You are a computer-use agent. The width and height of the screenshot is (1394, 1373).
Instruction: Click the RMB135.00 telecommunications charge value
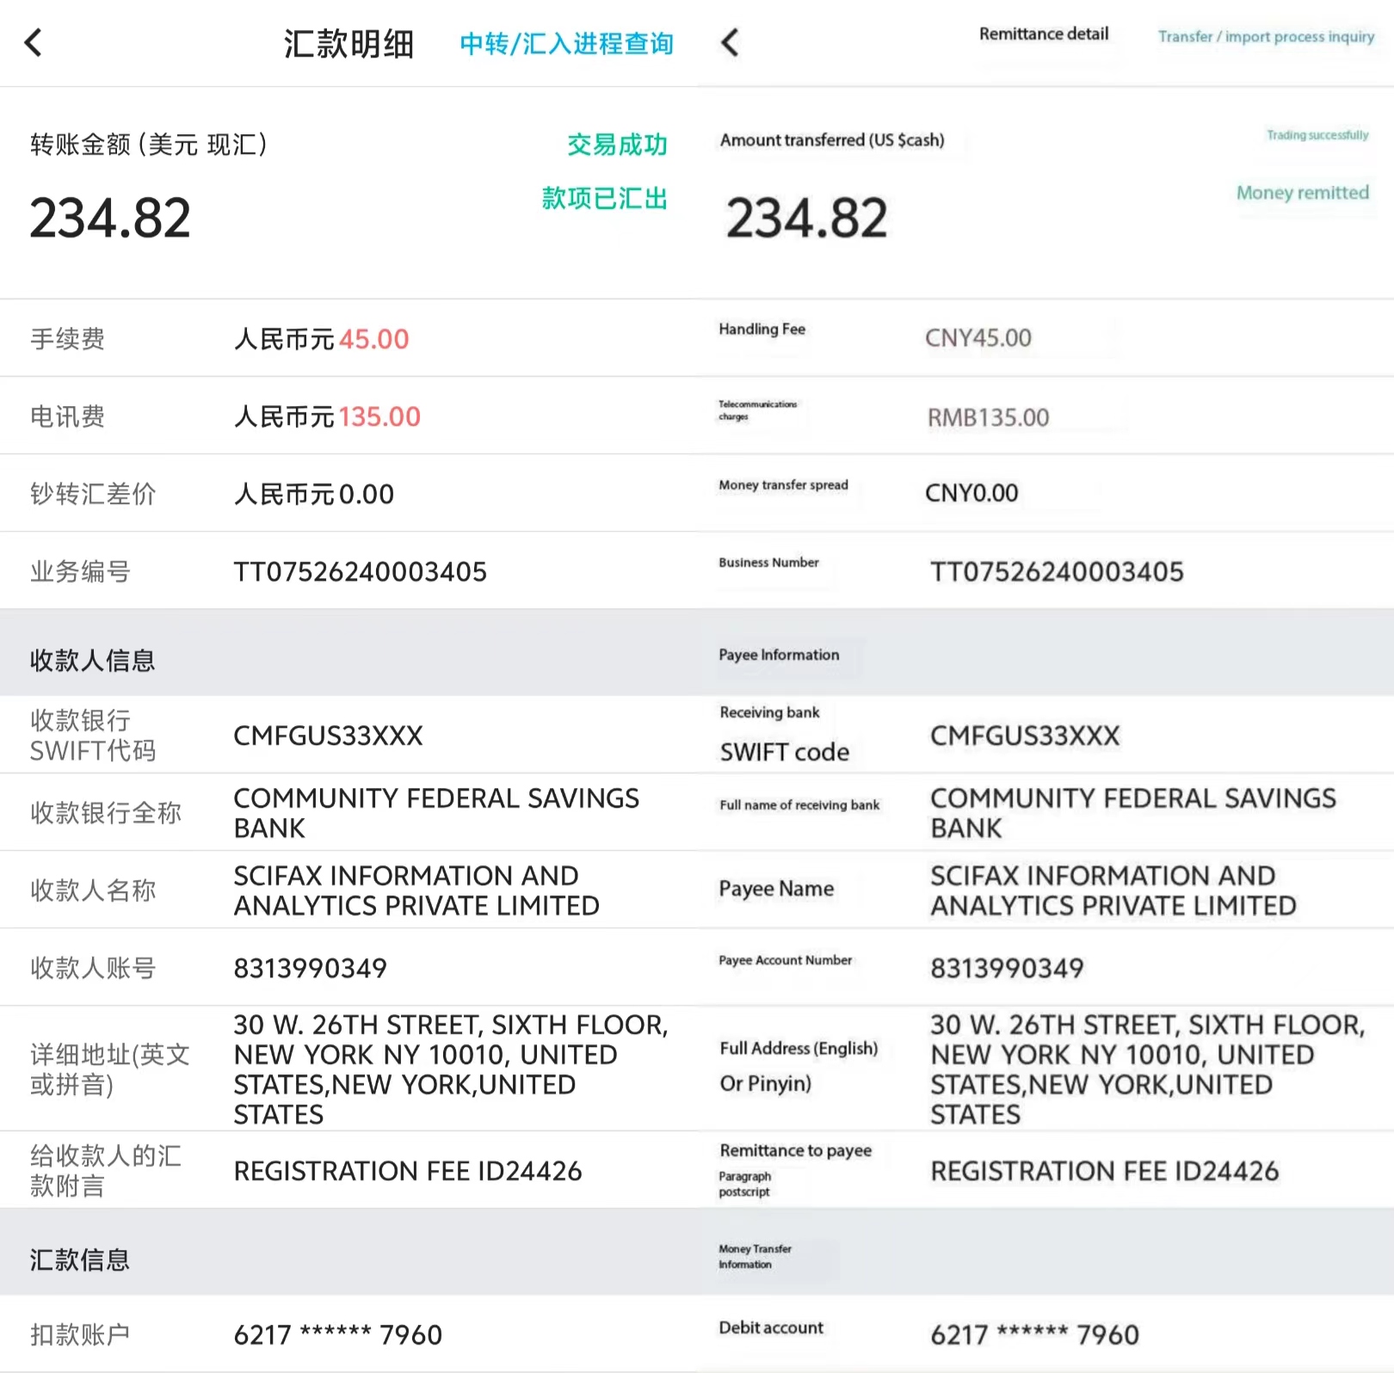[988, 417]
